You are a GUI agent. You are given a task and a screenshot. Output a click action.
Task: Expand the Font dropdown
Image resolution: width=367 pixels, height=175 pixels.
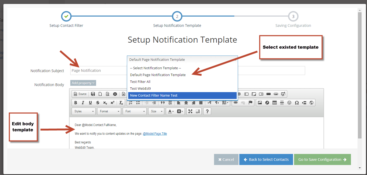tap(135, 111)
